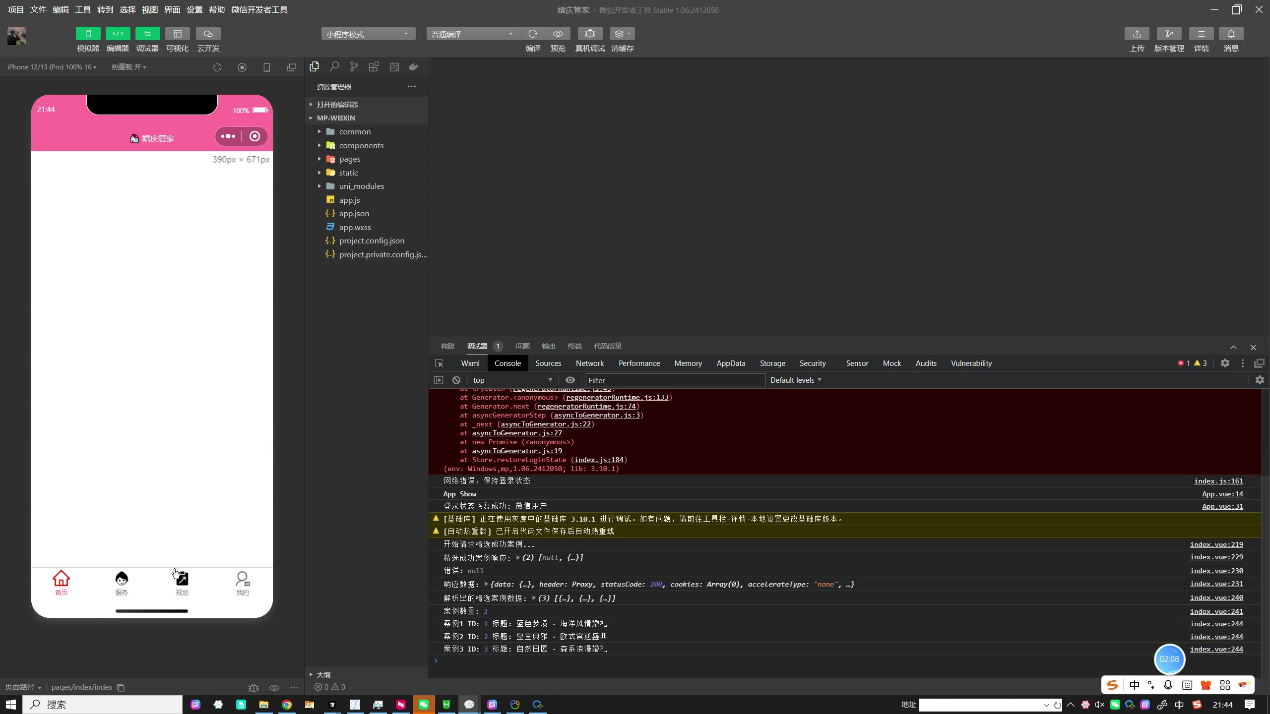Image resolution: width=1270 pixels, height=714 pixels.
Task: Open the 工具 menu
Action: pyautogui.click(x=82, y=9)
